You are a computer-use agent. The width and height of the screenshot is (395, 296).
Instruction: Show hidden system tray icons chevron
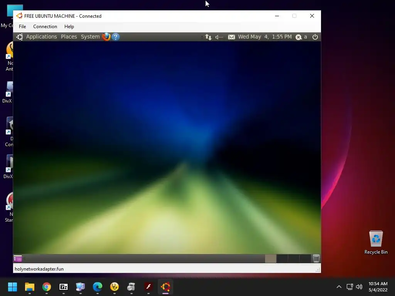pyautogui.click(x=339, y=287)
